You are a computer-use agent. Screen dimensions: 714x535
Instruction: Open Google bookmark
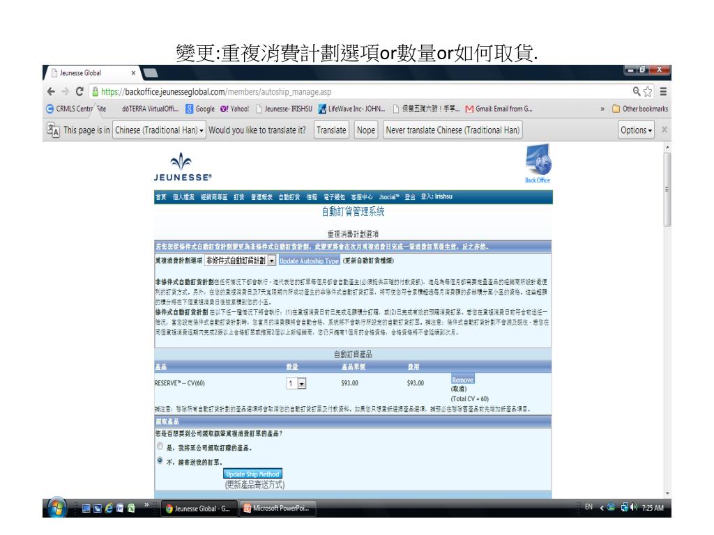[x=200, y=109]
